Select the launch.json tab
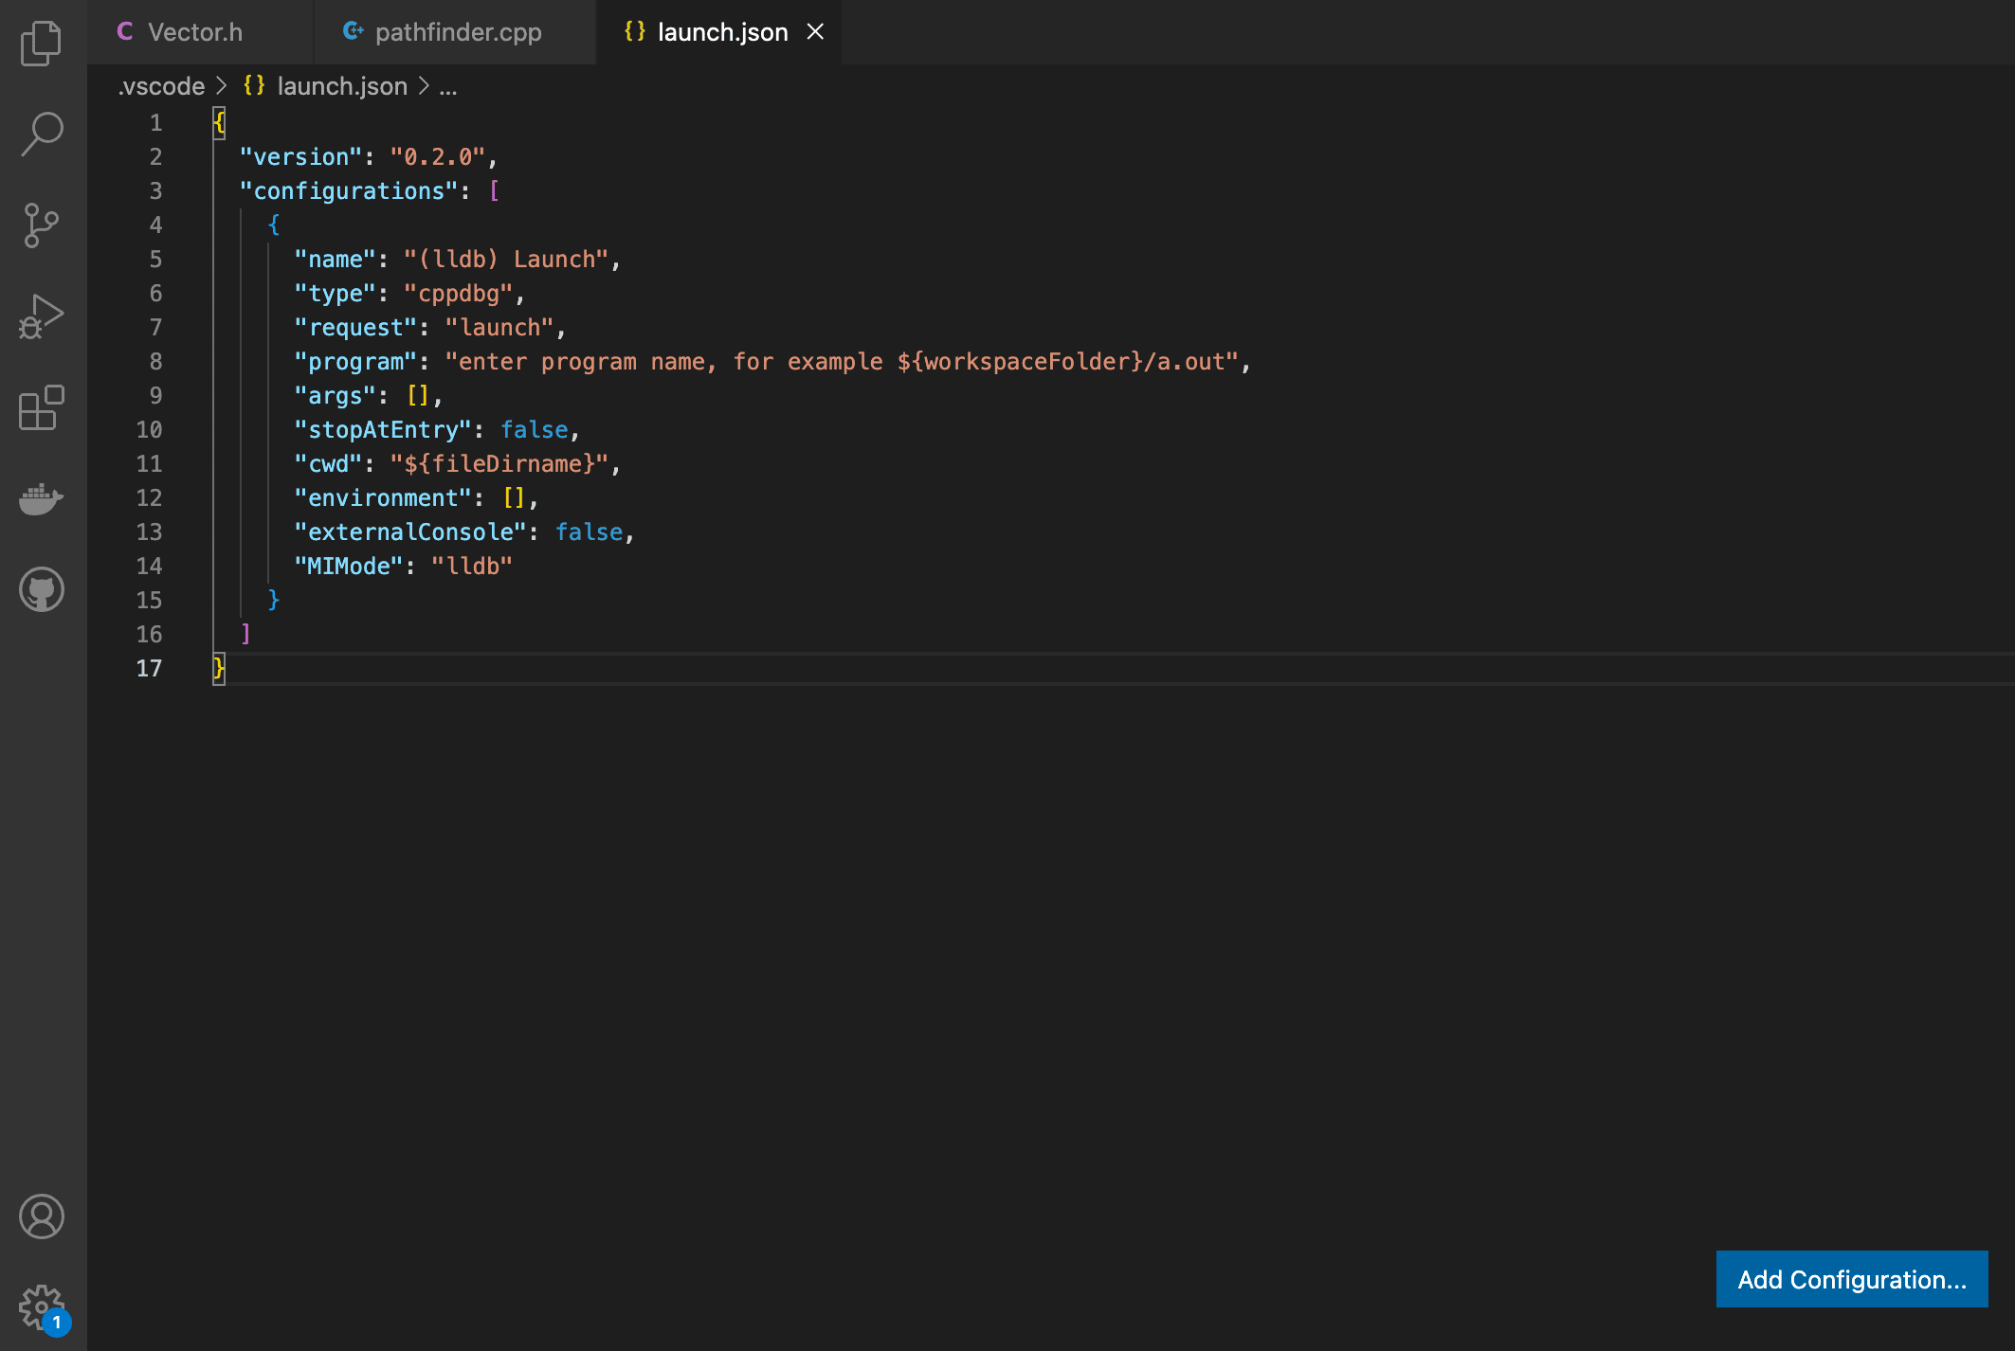 [x=718, y=32]
